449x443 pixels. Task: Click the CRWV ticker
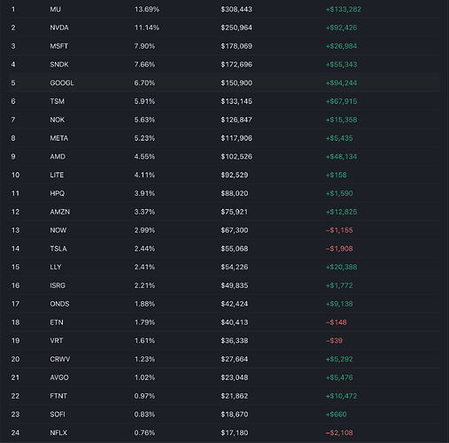tap(60, 359)
